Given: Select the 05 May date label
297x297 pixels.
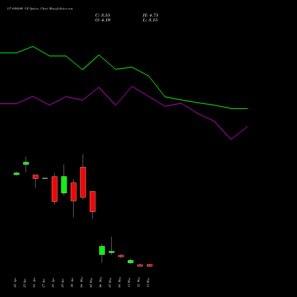Looking at the screenshot, I should pyautogui.click(x=91, y=282).
